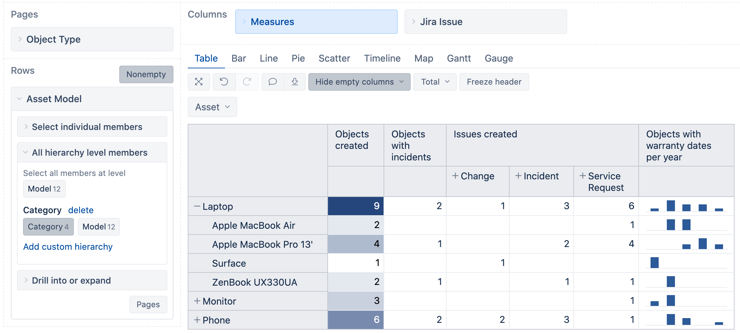Click Add custom hierarchy link
Screen dimensions: 740x333
click(x=68, y=247)
